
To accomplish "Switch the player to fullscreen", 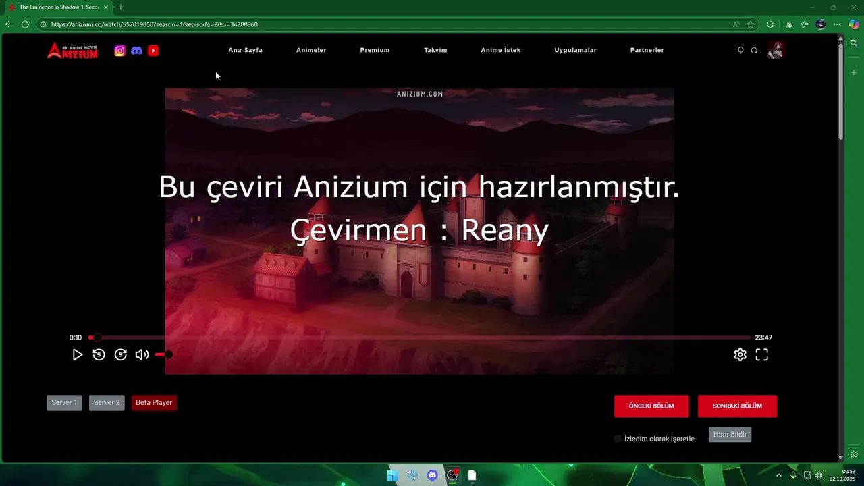I will coord(762,355).
